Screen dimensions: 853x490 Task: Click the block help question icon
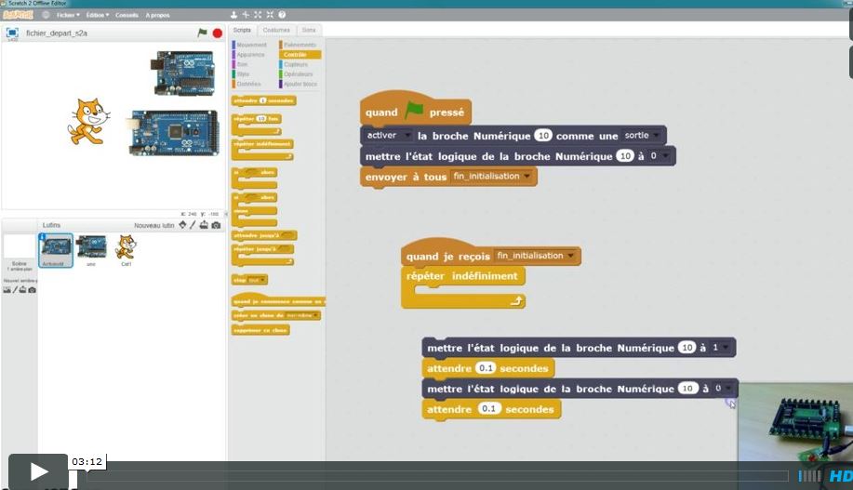[282, 15]
